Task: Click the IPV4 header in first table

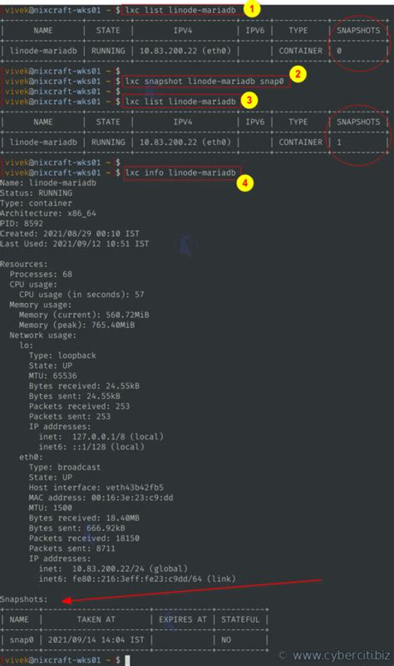Action: tap(183, 30)
